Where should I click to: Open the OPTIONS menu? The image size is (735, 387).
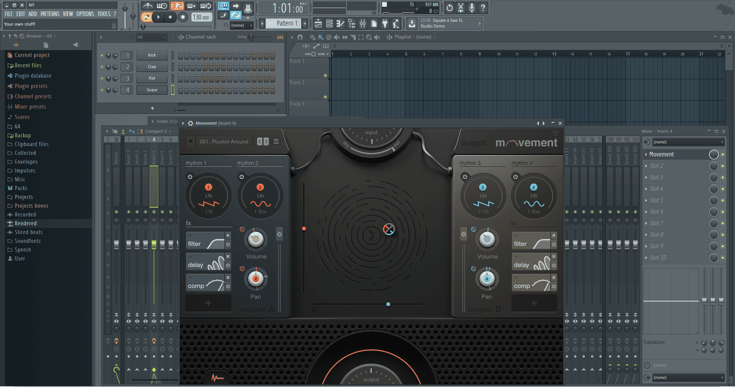[x=85, y=14]
